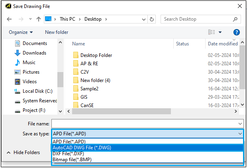
Task: Collapse the pane with Hide Folders
Action: click(x=23, y=152)
